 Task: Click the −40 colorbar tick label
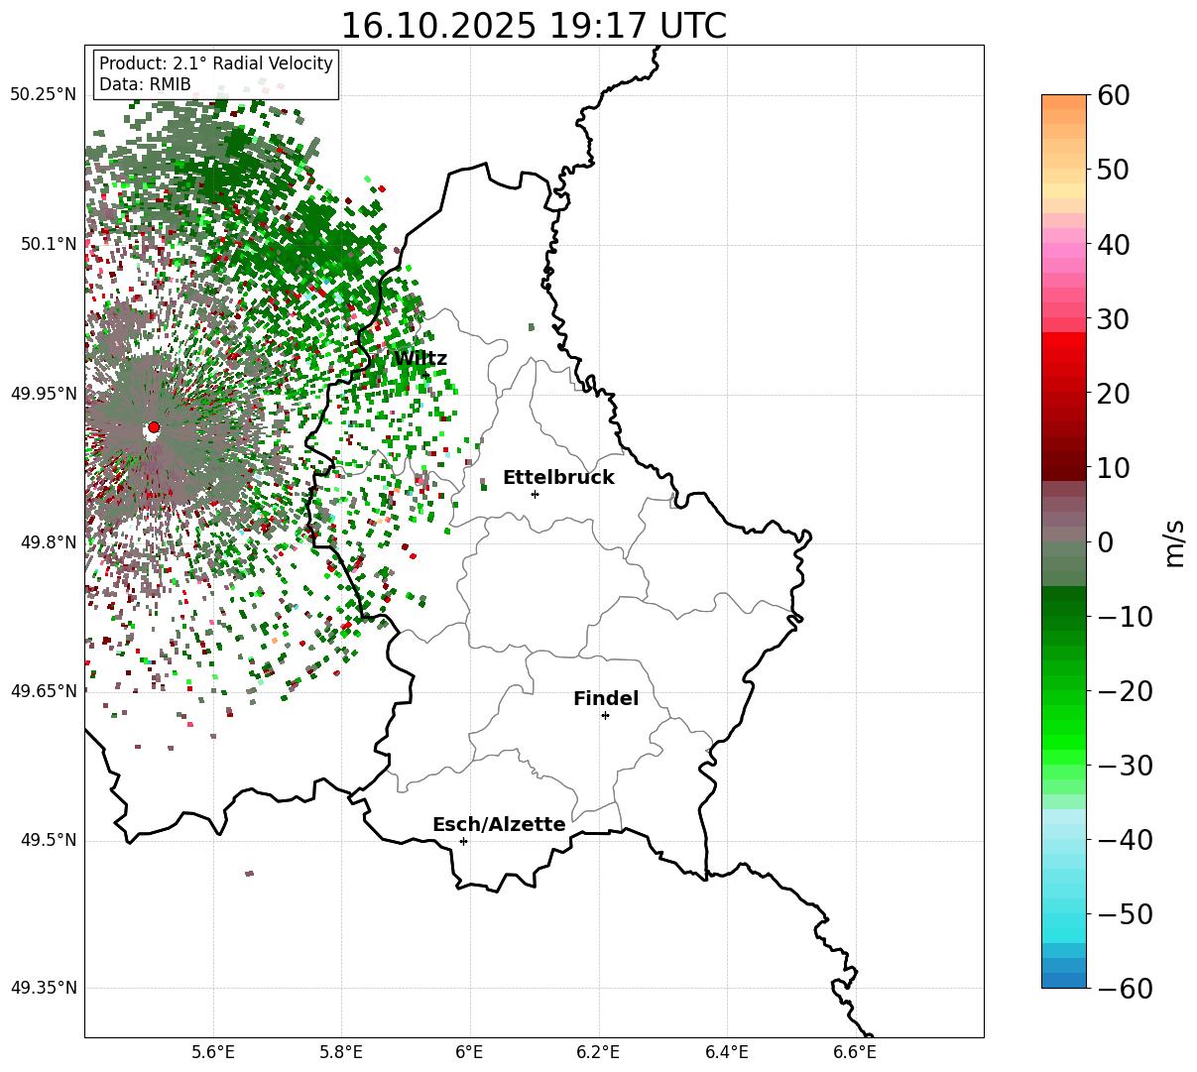pos(1125,839)
